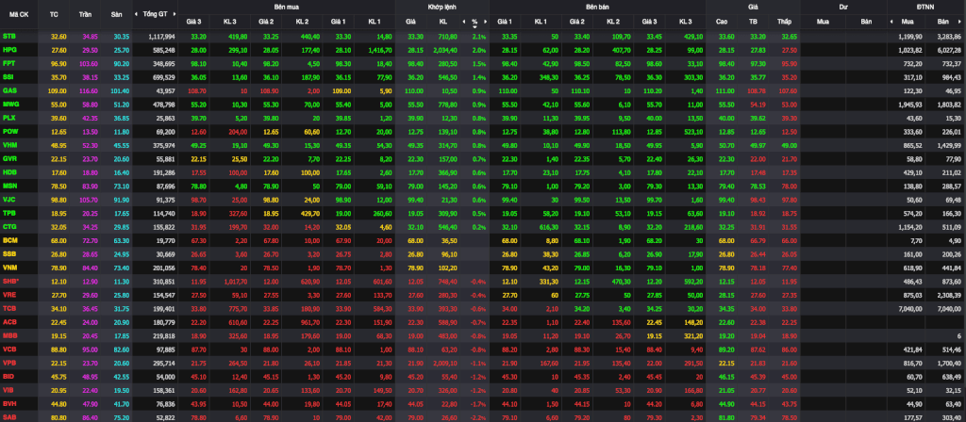The image size is (966, 422).
Task: Click SAB percent change -2.2%
Action: tap(479, 415)
